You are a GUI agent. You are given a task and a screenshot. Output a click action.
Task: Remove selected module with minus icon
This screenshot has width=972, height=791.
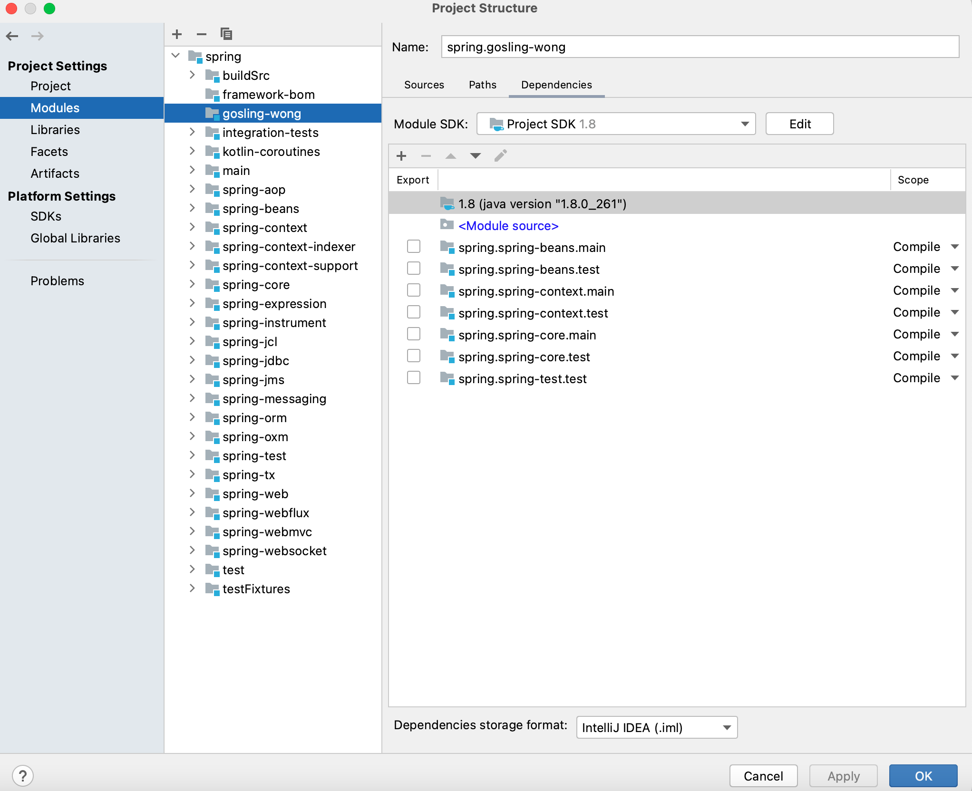202,34
